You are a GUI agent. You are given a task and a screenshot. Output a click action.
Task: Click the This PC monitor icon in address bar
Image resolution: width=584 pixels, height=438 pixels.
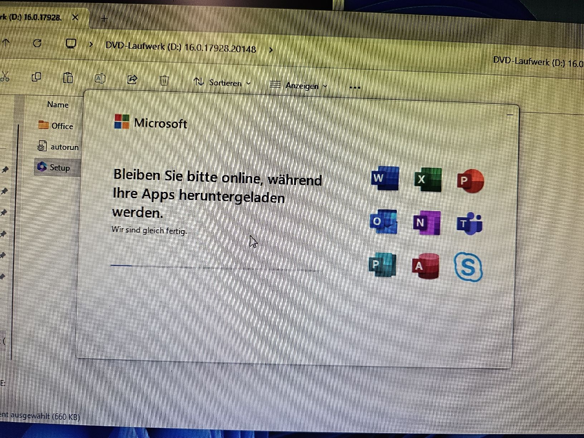coord(71,44)
